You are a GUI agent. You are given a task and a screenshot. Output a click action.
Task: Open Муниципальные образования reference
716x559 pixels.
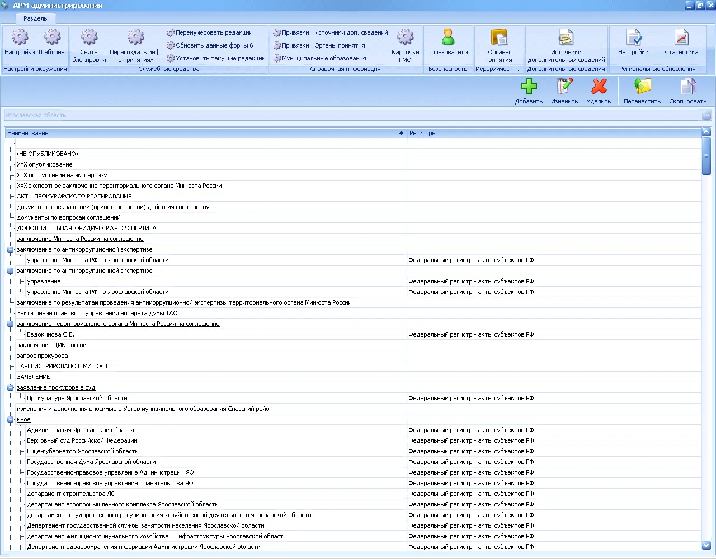tap(319, 58)
